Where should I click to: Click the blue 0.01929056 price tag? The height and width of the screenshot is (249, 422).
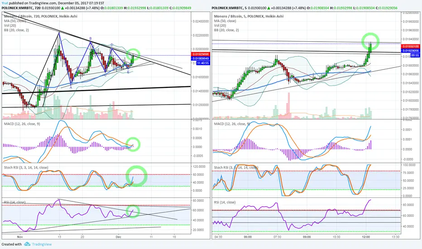click(x=411, y=51)
